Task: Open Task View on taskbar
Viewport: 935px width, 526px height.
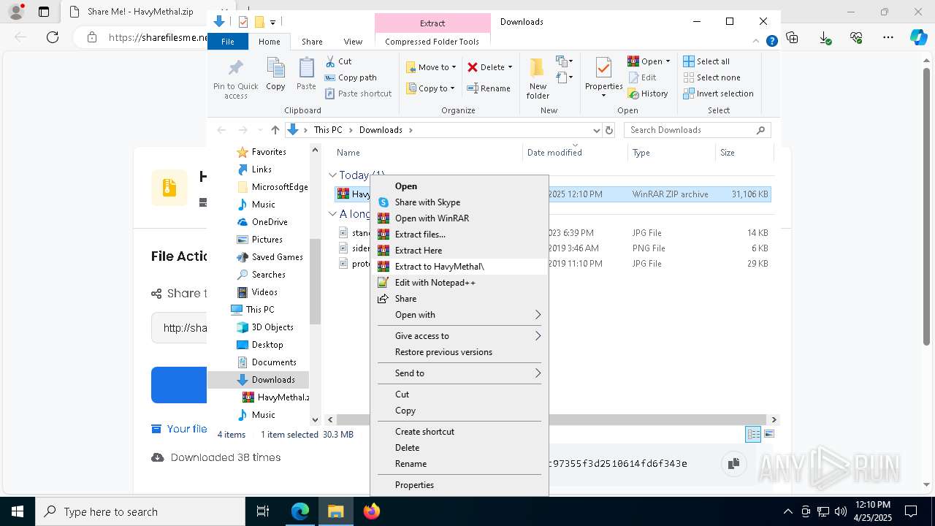Action: tap(263, 511)
